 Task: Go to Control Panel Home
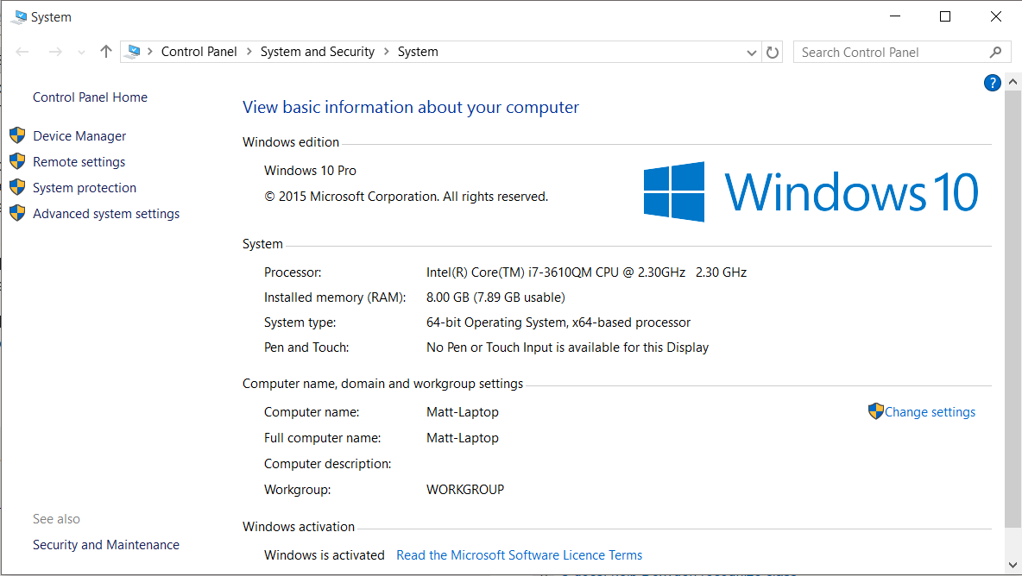tap(90, 97)
